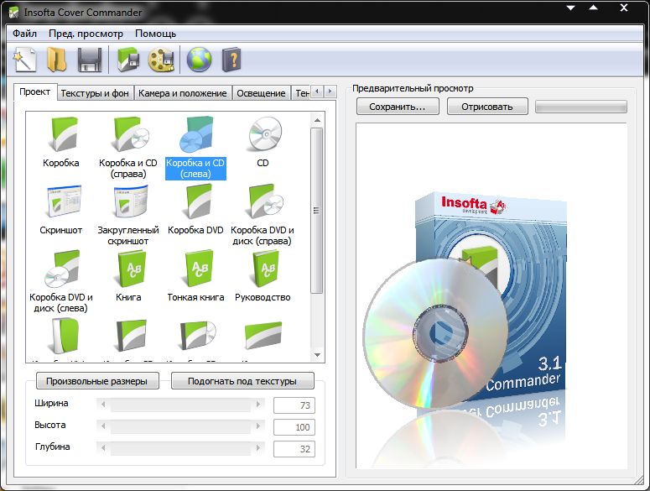Click the Ширина slider right arrow
The image size is (650, 491).
pyautogui.click(x=258, y=405)
